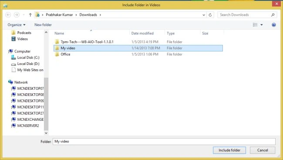Click the 7pm-Tech folder icon

[x=57, y=42]
